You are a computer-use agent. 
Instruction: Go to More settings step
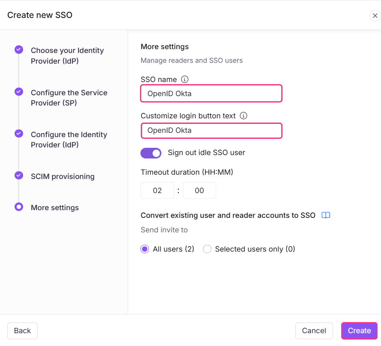(55, 208)
